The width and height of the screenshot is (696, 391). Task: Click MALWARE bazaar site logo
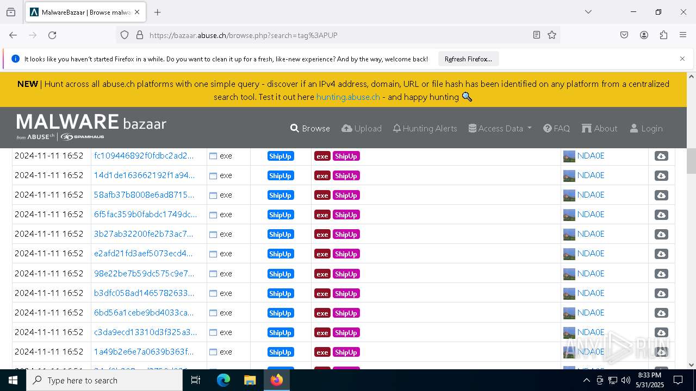coord(91,127)
